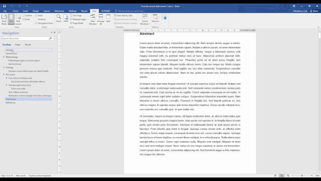Open the Zoom magnifier dialog
Viewport: 321px width, 181px height.
59,18
